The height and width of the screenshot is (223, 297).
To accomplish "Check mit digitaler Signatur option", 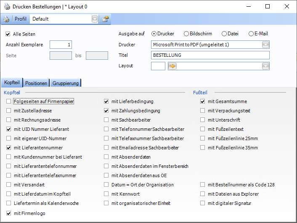I will 203,203.
